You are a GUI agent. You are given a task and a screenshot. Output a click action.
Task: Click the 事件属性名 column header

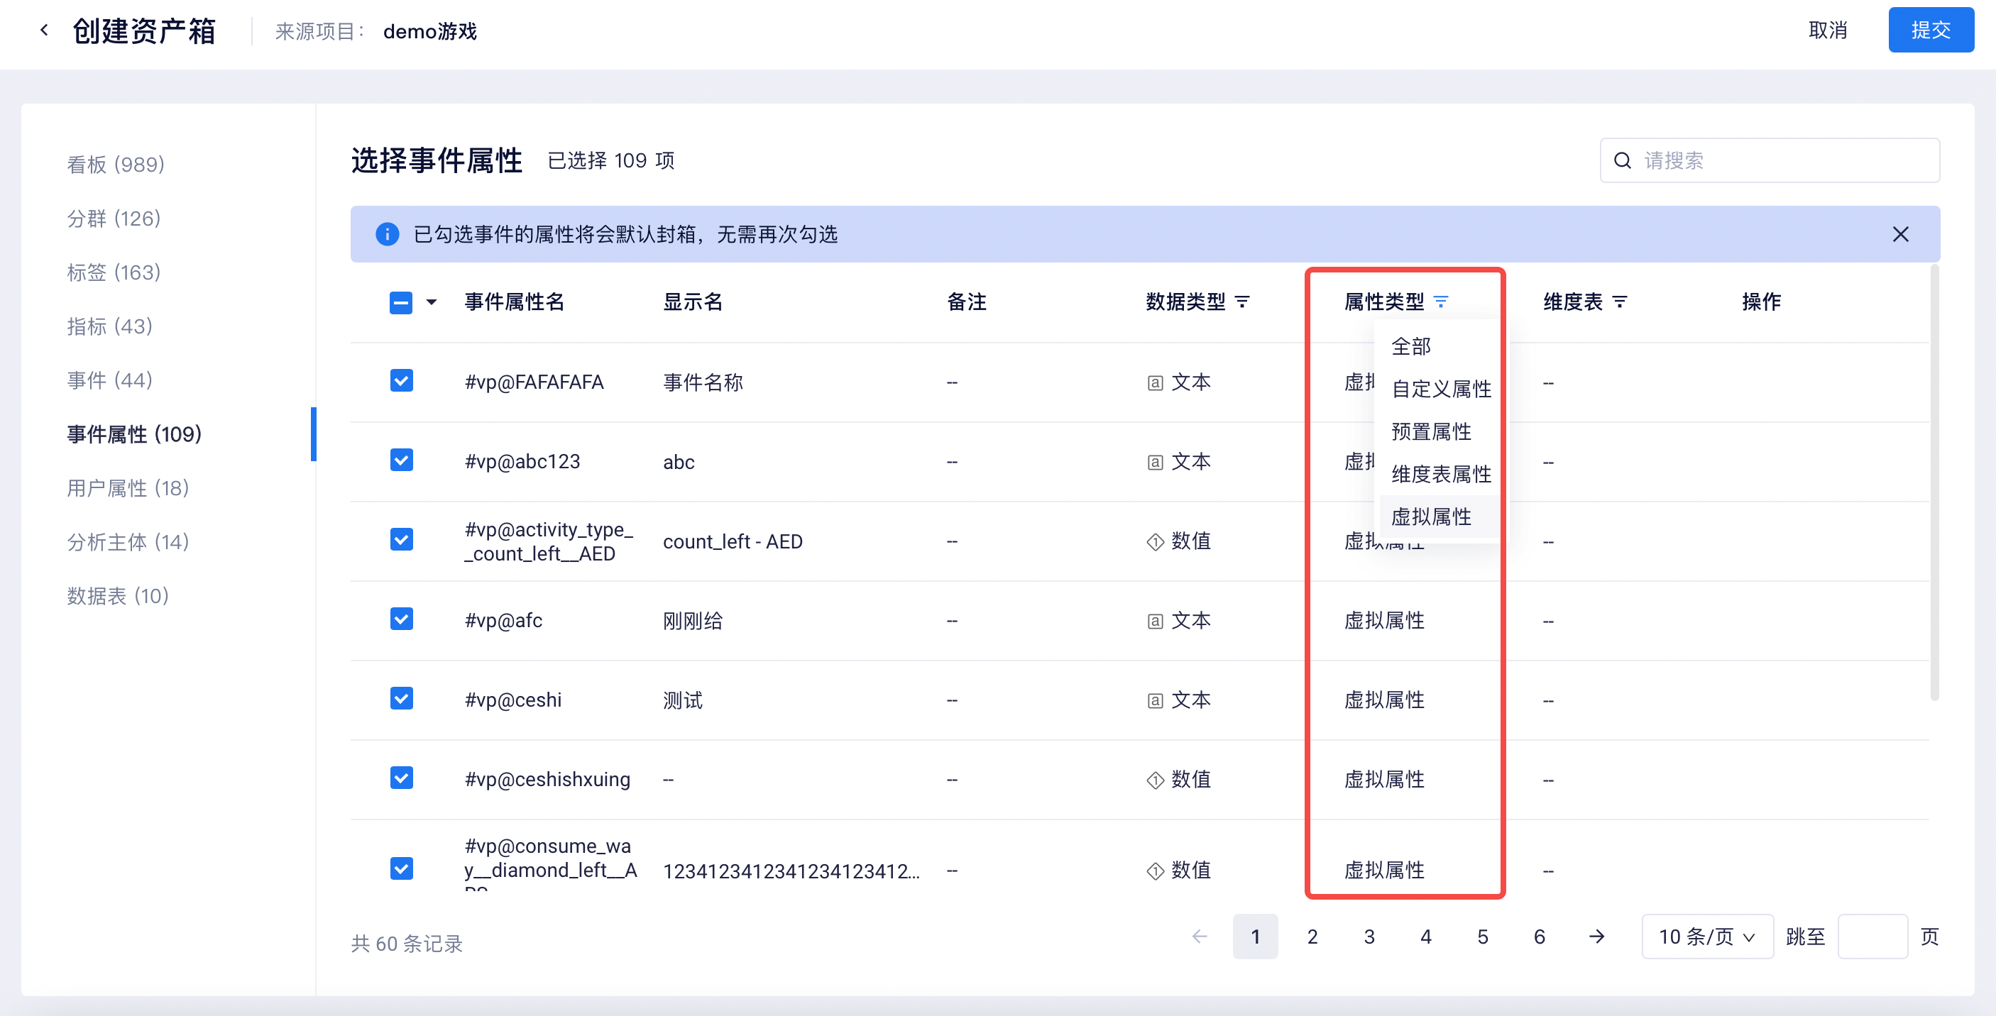(515, 302)
